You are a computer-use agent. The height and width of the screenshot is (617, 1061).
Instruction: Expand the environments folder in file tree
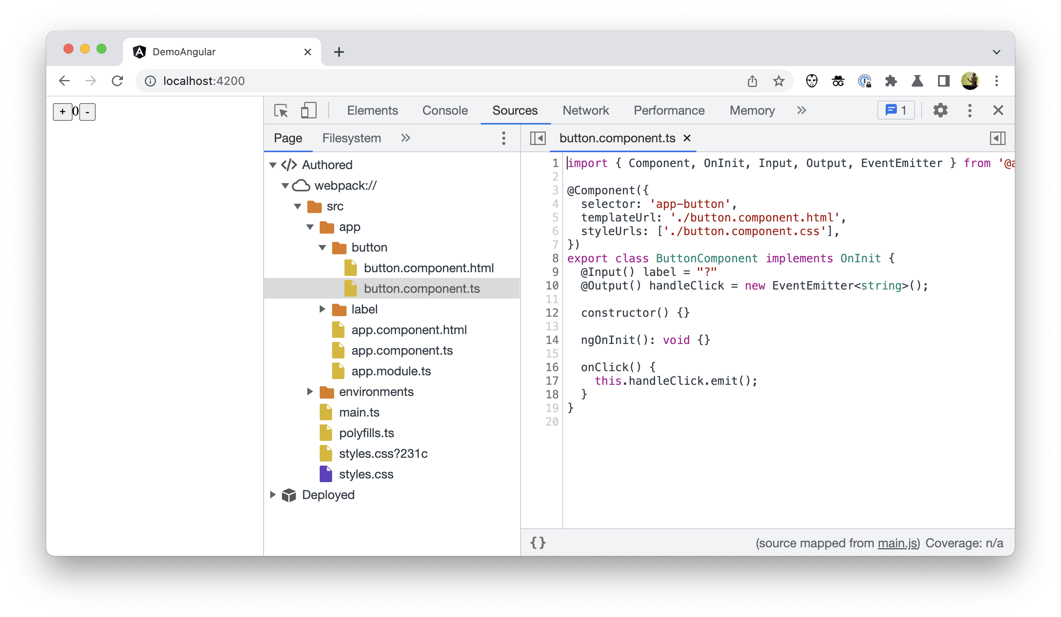[310, 391]
